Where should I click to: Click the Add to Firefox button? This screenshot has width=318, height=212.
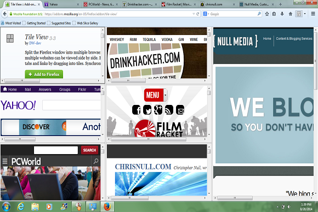pyautogui.click(x=44, y=74)
